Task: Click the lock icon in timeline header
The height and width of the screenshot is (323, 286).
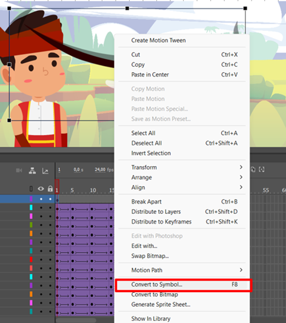Action: (x=50, y=188)
